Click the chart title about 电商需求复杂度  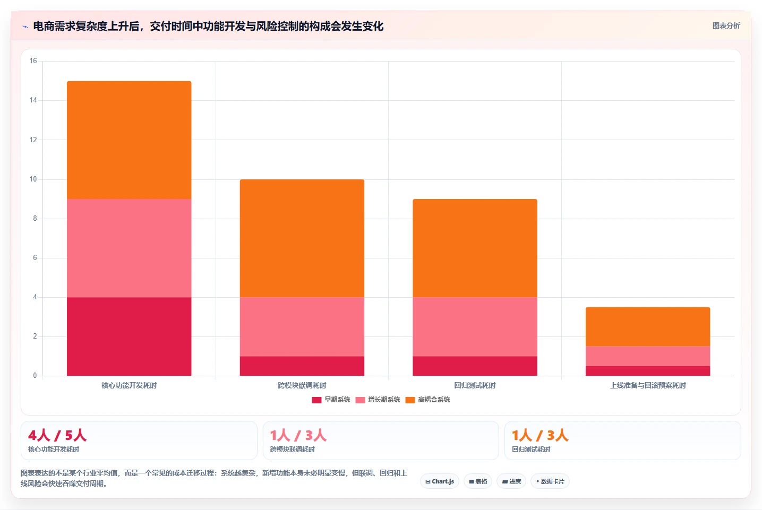pos(208,26)
